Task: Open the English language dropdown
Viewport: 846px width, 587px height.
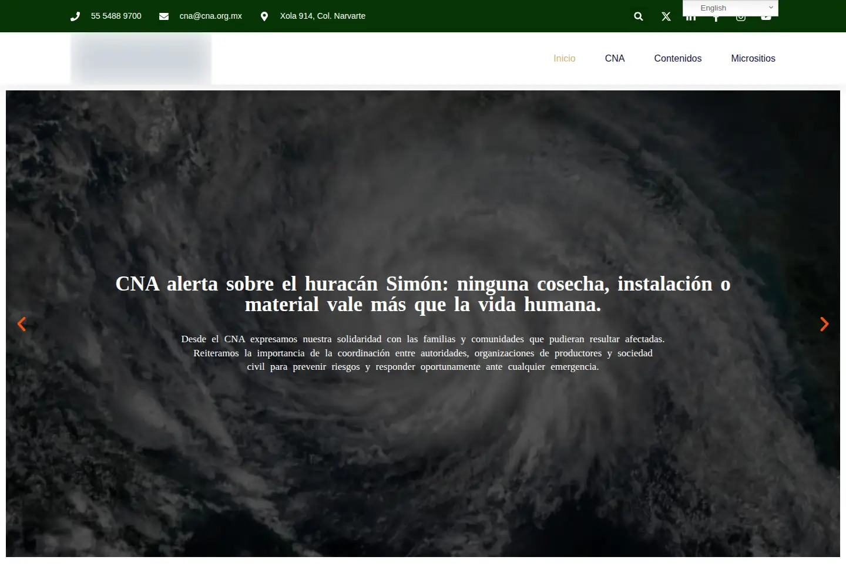Action: (x=730, y=8)
